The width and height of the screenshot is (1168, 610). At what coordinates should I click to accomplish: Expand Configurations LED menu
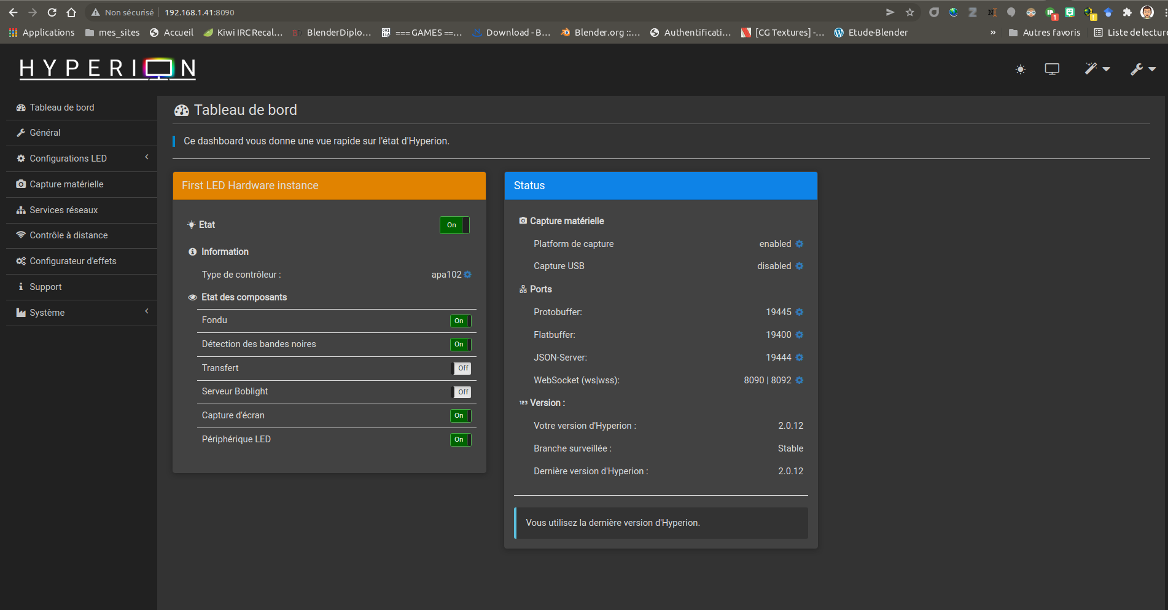pos(82,158)
